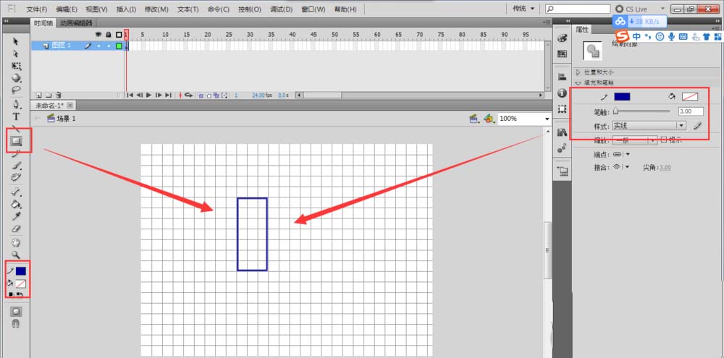
Task: Select the Free Transform tool
Action: pos(16,66)
